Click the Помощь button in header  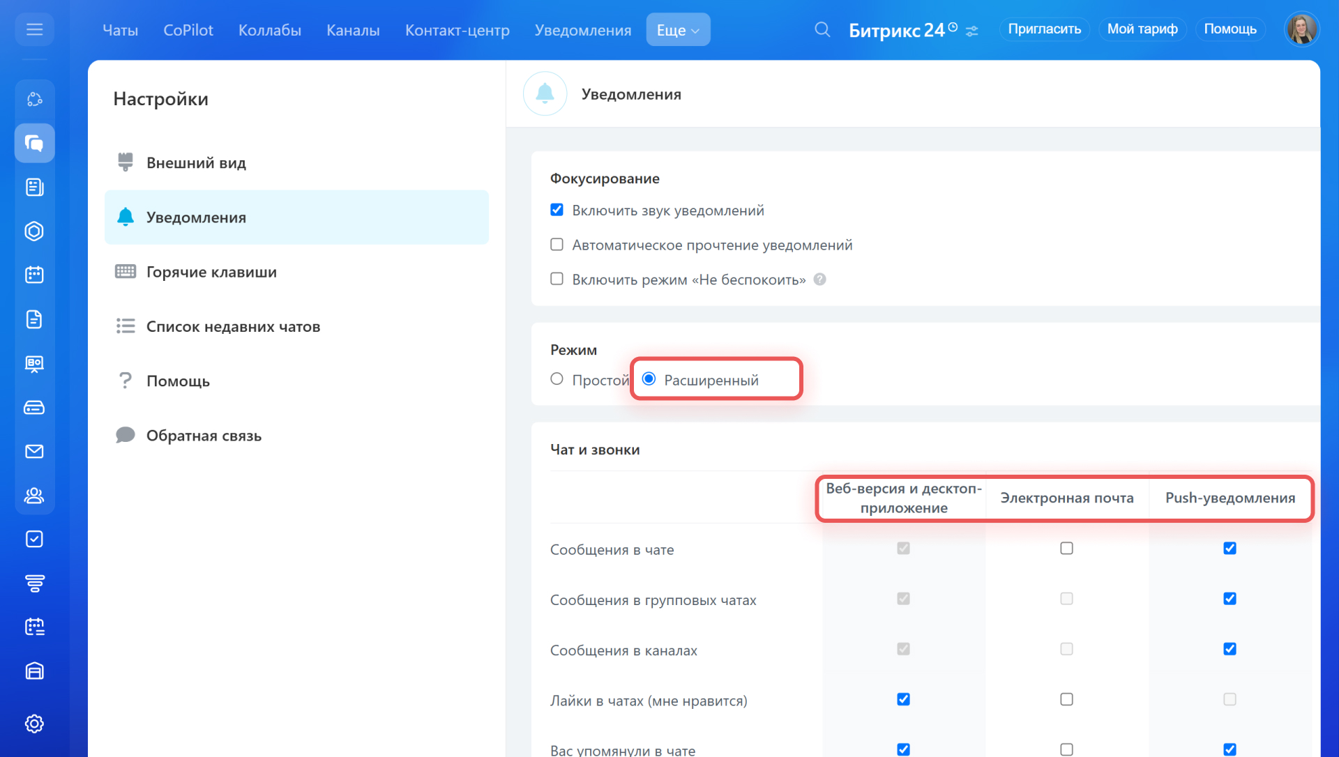(1230, 29)
